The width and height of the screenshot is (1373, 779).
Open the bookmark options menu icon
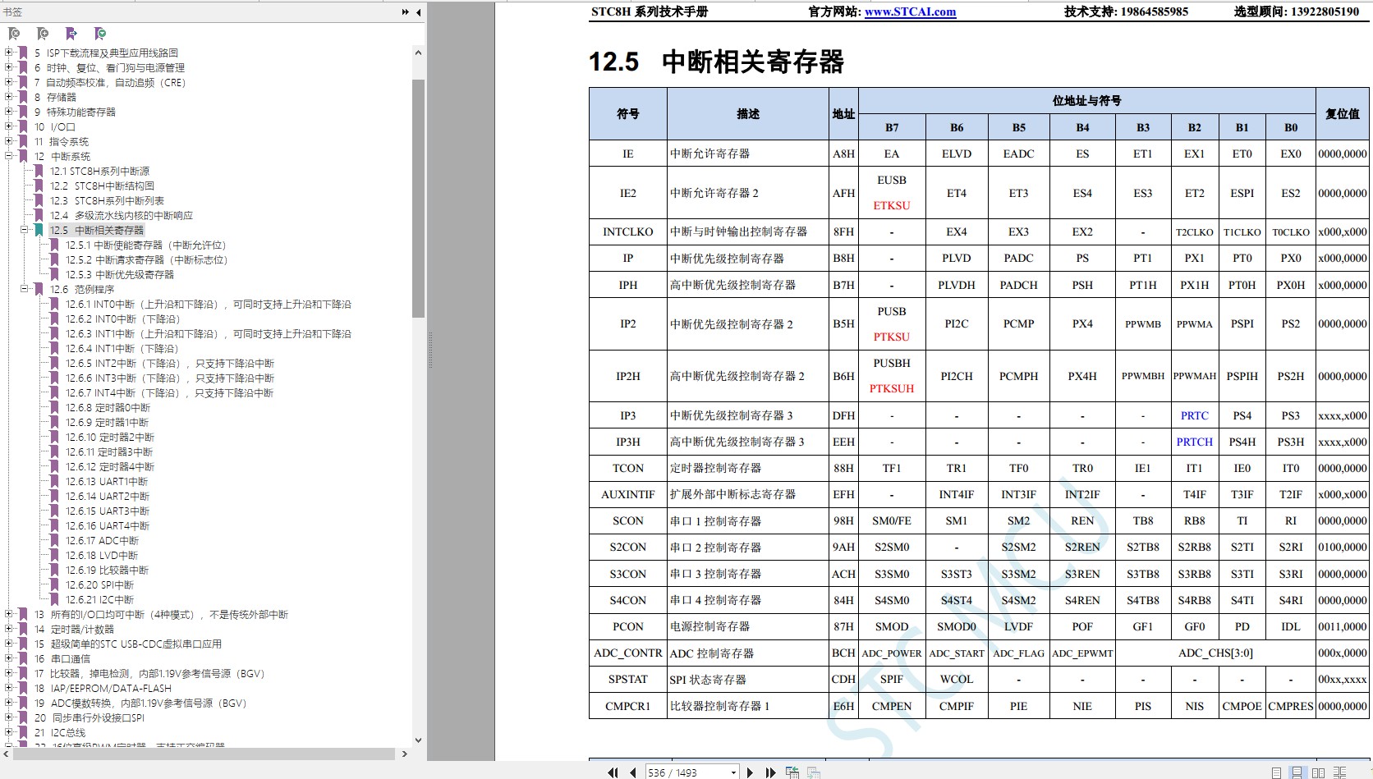[100, 34]
